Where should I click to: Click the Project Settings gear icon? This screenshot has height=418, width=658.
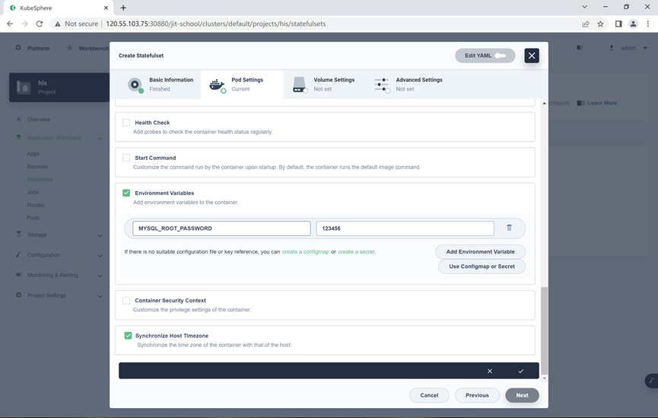(18, 295)
